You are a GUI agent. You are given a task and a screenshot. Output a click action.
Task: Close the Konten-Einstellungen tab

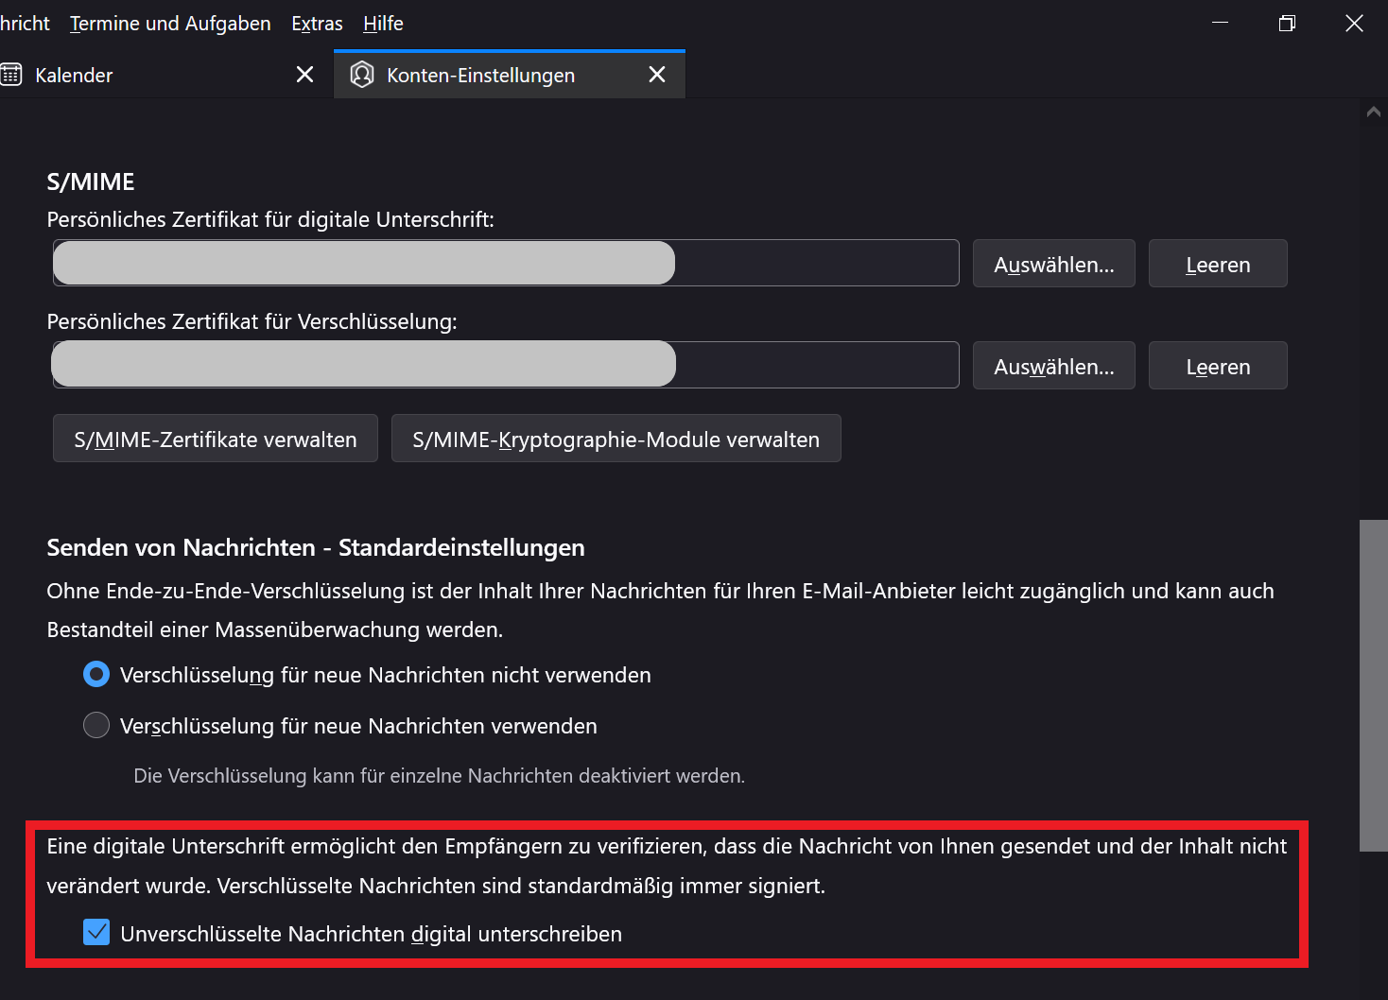657,75
